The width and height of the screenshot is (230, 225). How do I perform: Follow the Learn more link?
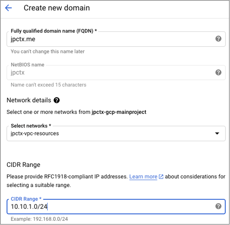click(x=143, y=177)
